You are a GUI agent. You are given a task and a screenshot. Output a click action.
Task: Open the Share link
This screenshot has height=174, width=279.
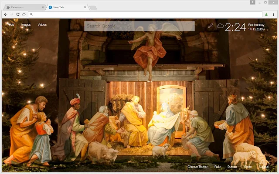(x=248, y=167)
